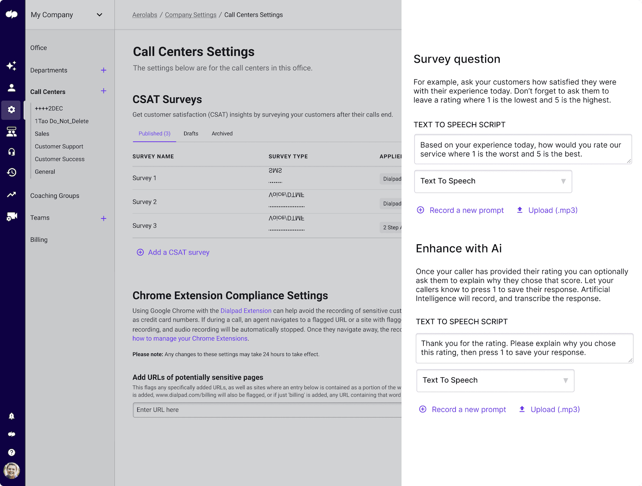Click the SURVEY NAME column header
The image size is (642, 486).
(153, 156)
